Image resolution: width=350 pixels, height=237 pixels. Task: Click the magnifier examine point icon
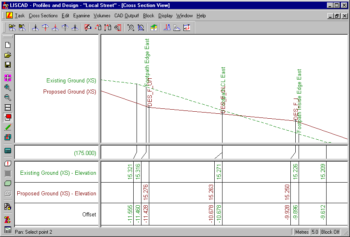(131, 28)
